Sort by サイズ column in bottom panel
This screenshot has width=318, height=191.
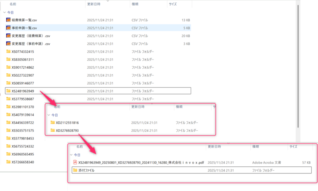pos(293,147)
